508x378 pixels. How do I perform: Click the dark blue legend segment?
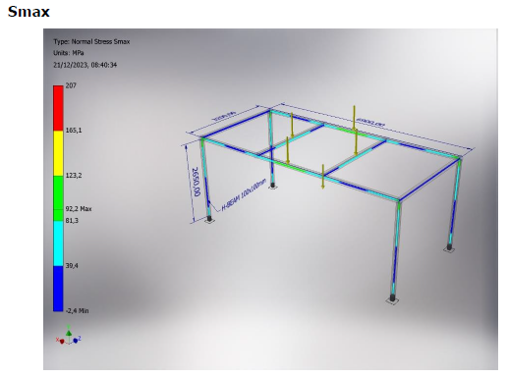(58, 289)
